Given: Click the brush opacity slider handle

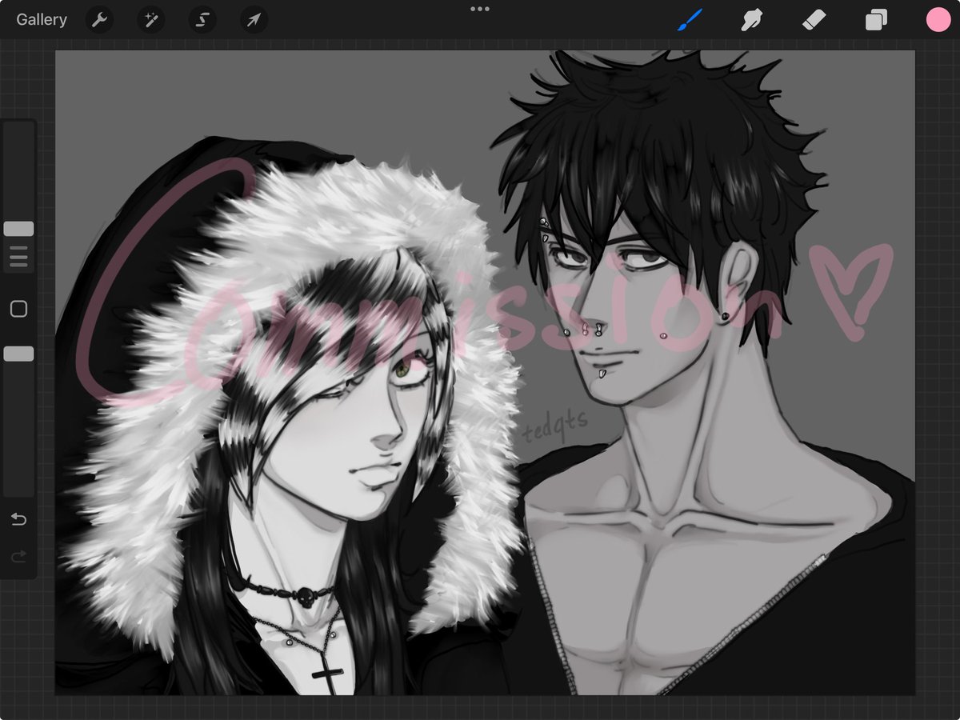Looking at the screenshot, I should 18,354.
